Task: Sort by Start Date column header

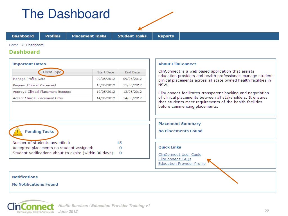Action: (106, 72)
